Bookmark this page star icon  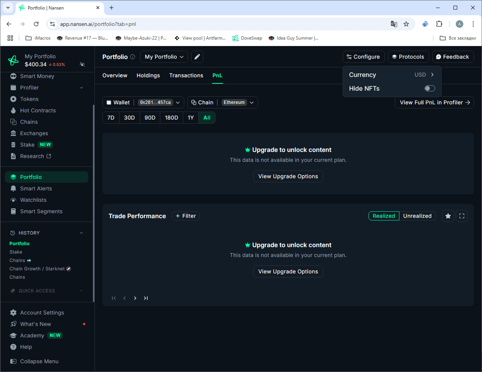tap(406, 24)
